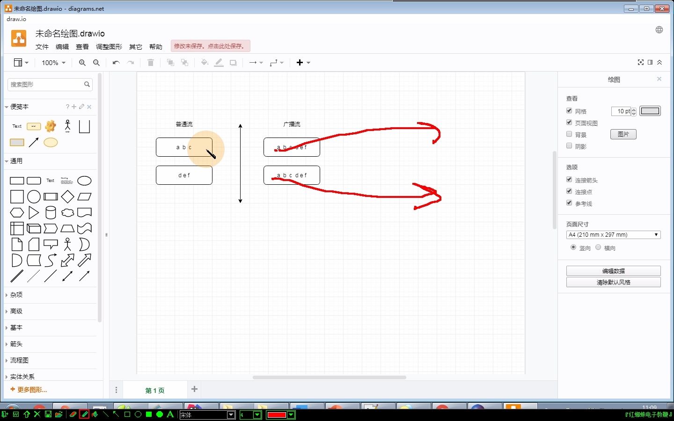
Task: Click the fullscreen toggle icon
Action: tap(641, 62)
